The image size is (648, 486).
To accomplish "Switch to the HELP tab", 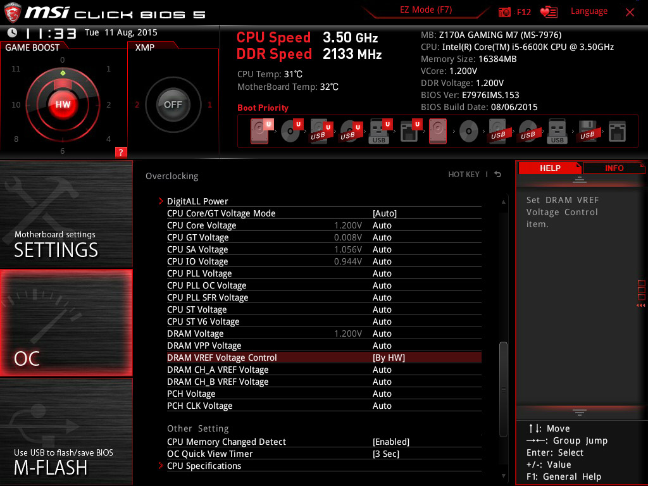I will 550,168.
